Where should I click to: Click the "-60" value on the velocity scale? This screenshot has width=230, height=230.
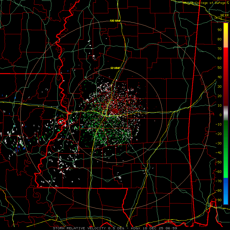(x=218, y=172)
